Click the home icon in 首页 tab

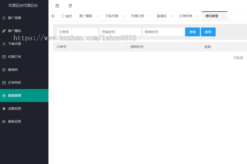point(63,16)
